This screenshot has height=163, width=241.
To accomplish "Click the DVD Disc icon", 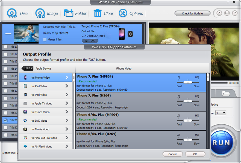I will click(x=12, y=13).
